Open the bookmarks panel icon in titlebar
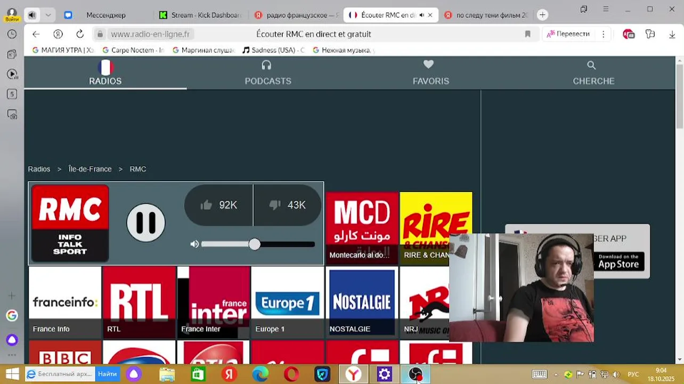The width and height of the screenshot is (684, 384). 584,9
